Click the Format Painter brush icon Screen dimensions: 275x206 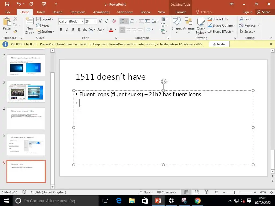tap(15, 32)
